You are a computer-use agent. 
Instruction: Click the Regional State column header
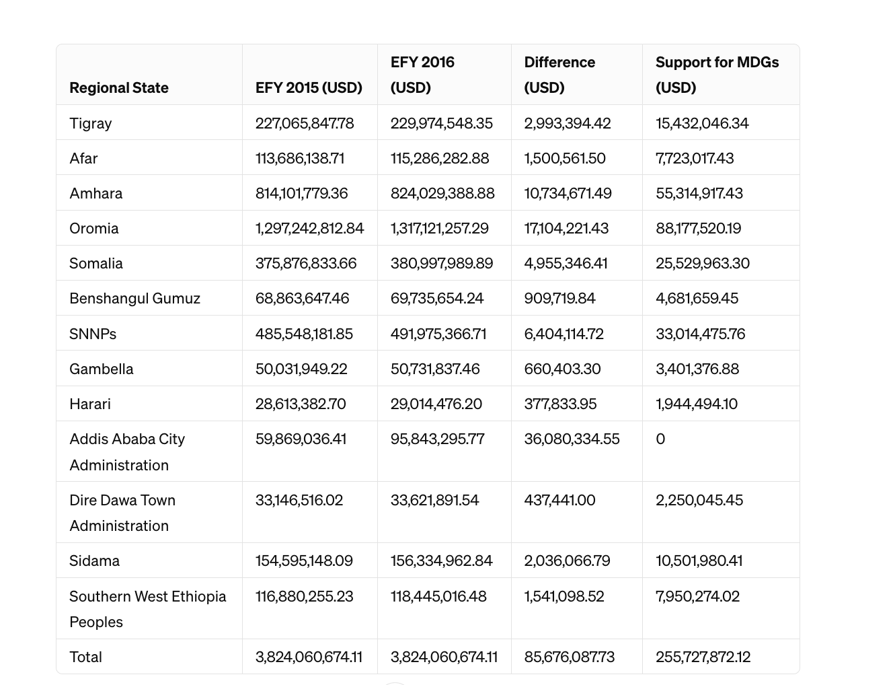[x=119, y=87]
